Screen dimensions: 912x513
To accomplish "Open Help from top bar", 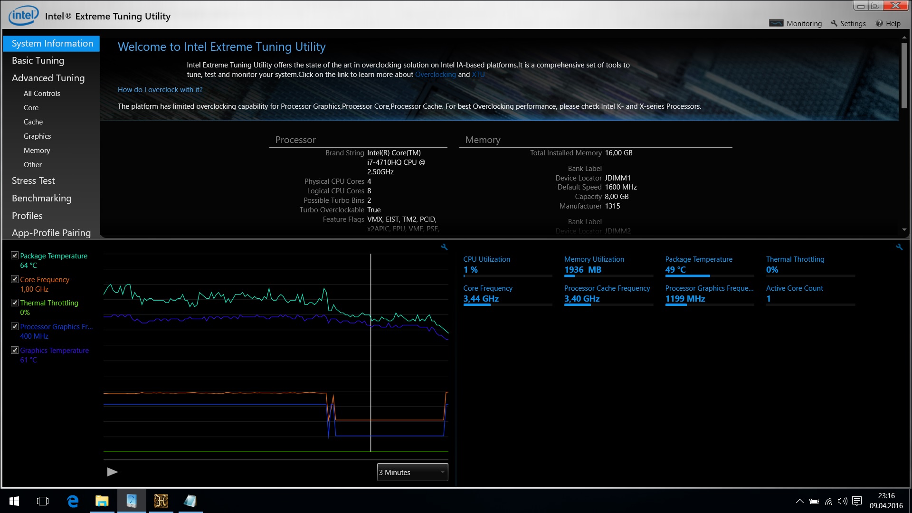I will (x=888, y=23).
